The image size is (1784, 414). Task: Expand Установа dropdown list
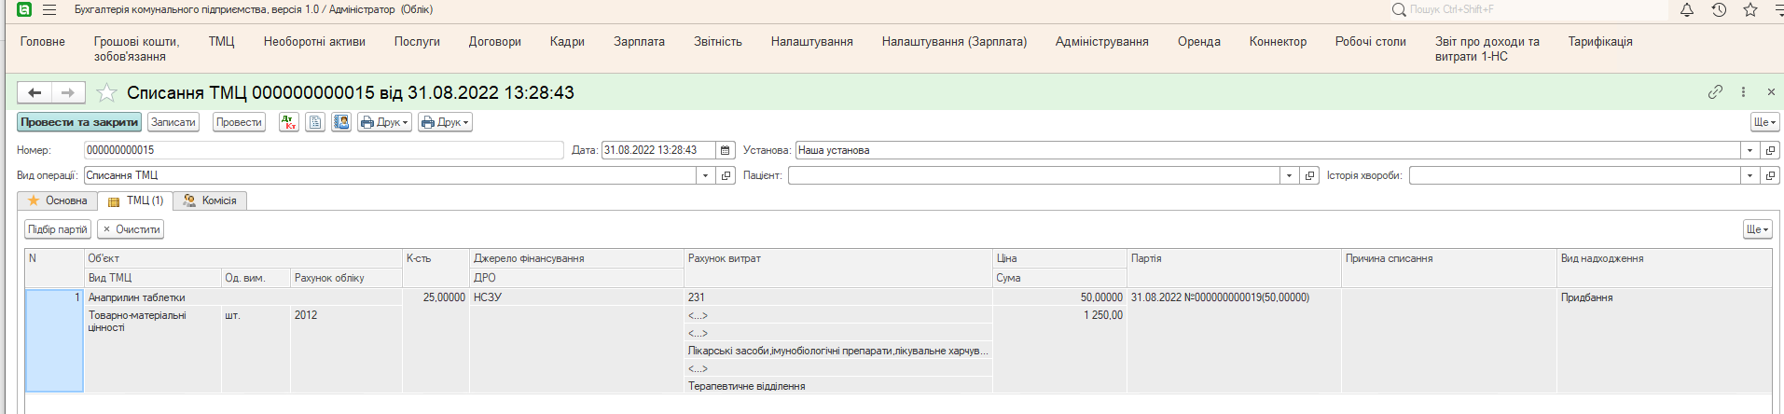click(x=1749, y=150)
